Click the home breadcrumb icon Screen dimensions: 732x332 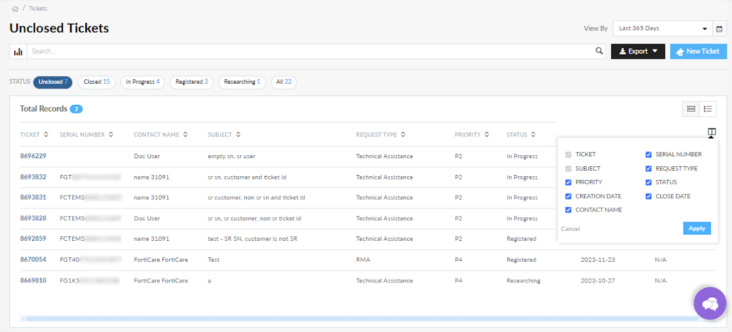point(15,9)
